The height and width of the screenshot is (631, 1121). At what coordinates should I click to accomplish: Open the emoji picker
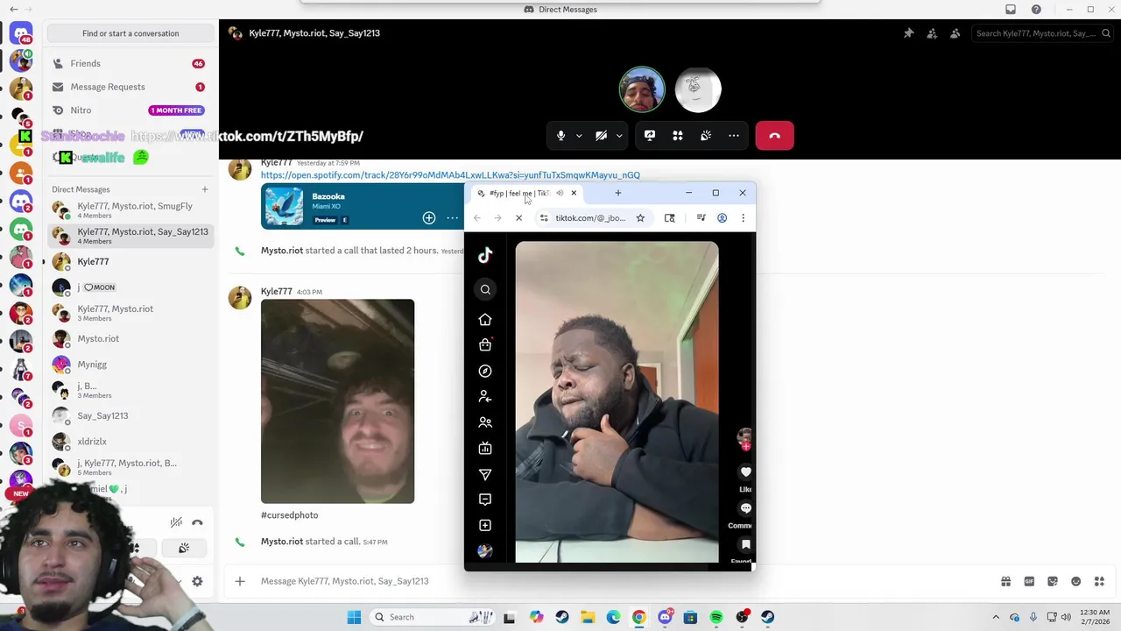(x=1076, y=581)
